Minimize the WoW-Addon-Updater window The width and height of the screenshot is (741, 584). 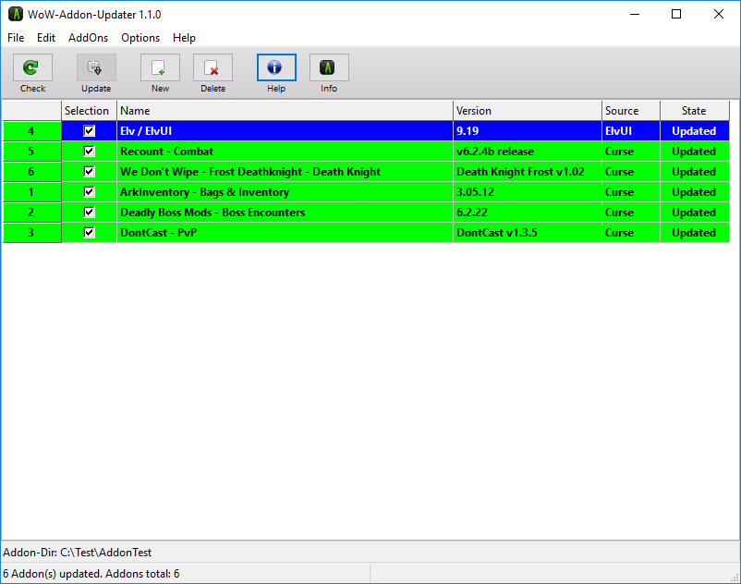pos(635,14)
